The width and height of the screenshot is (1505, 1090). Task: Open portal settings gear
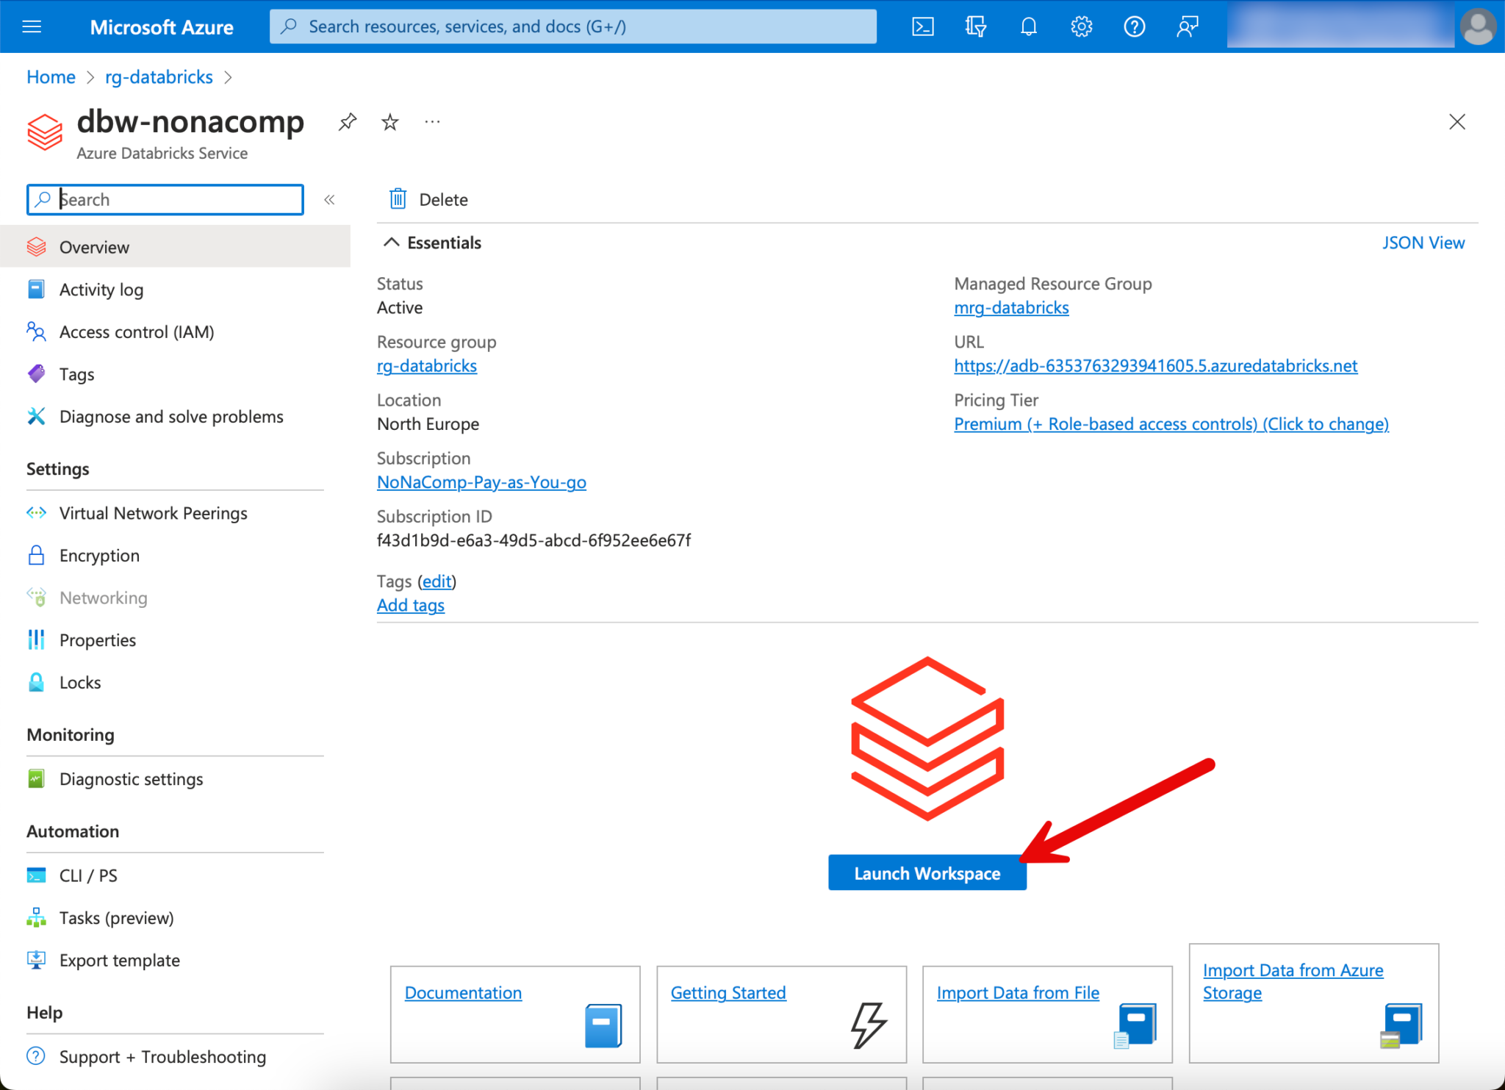[x=1081, y=27]
